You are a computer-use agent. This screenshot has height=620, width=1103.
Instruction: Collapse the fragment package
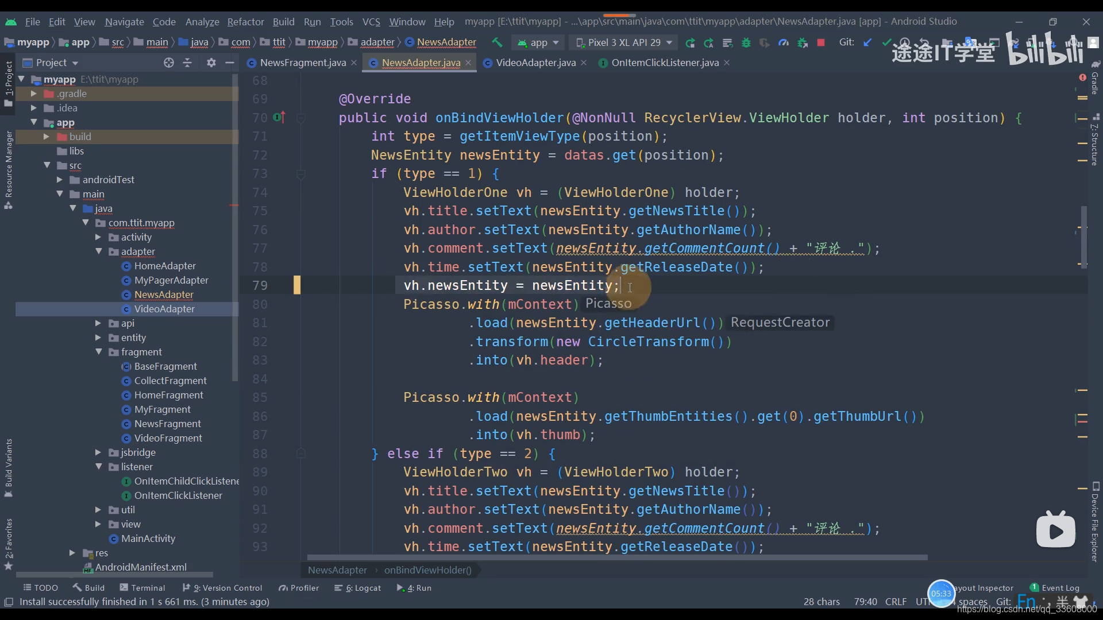pyautogui.click(x=99, y=352)
